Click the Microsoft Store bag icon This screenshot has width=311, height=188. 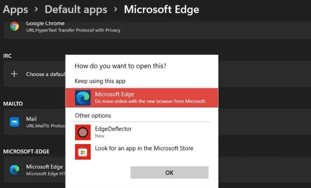[83, 152]
